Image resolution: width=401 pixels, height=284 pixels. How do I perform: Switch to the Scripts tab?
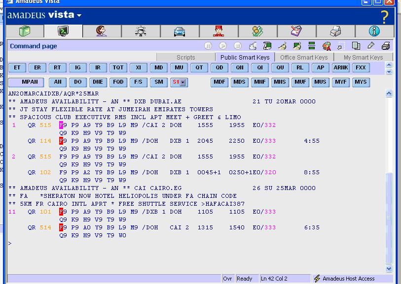pyautogui.click(x=186, y=57)
